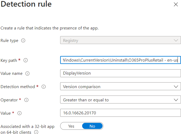
Task: Click the 'Associated with a 32-bit app' label
Action: coord(27,127)
